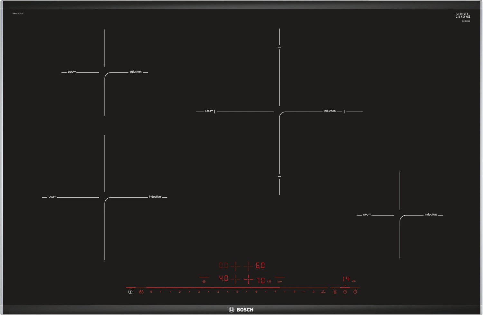Set power level slider to 5
This screenshot has width=483, height=315.
tap(237, 292)
